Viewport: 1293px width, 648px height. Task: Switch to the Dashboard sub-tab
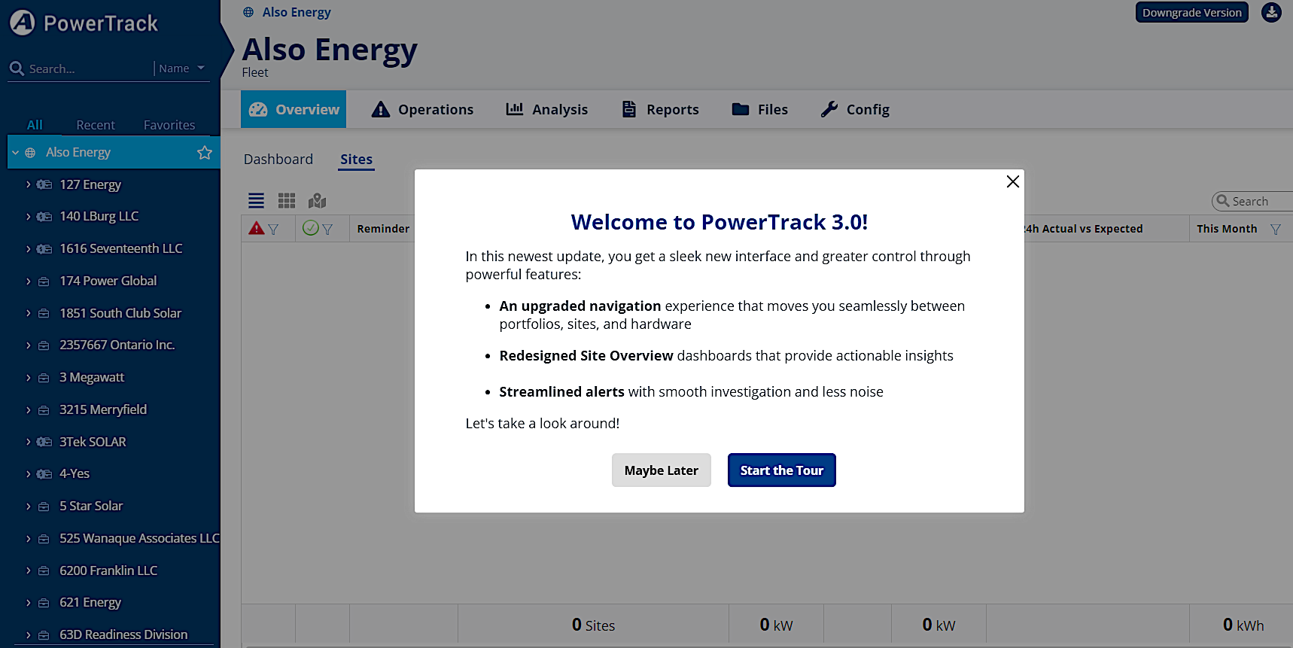coord(278,160)
